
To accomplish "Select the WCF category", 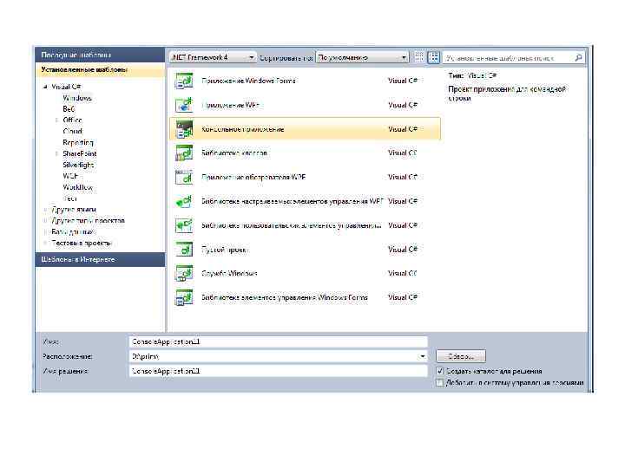I will [70, 176].
